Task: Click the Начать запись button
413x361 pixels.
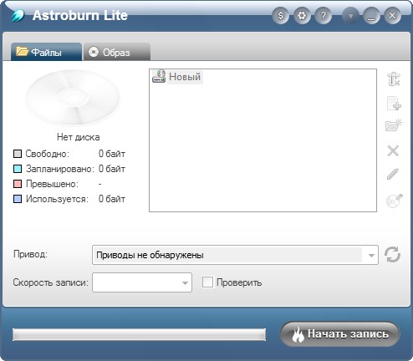Action: pyautogui.click(x=340, y=334)
